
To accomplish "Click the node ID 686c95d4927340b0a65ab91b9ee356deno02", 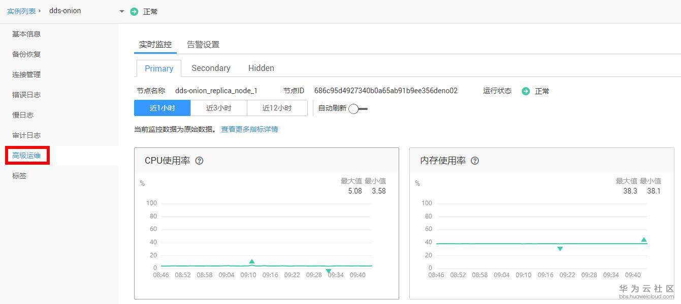I will click(x=386, y=91).
